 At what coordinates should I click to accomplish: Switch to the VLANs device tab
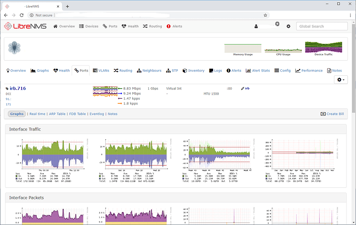point(101,71)
